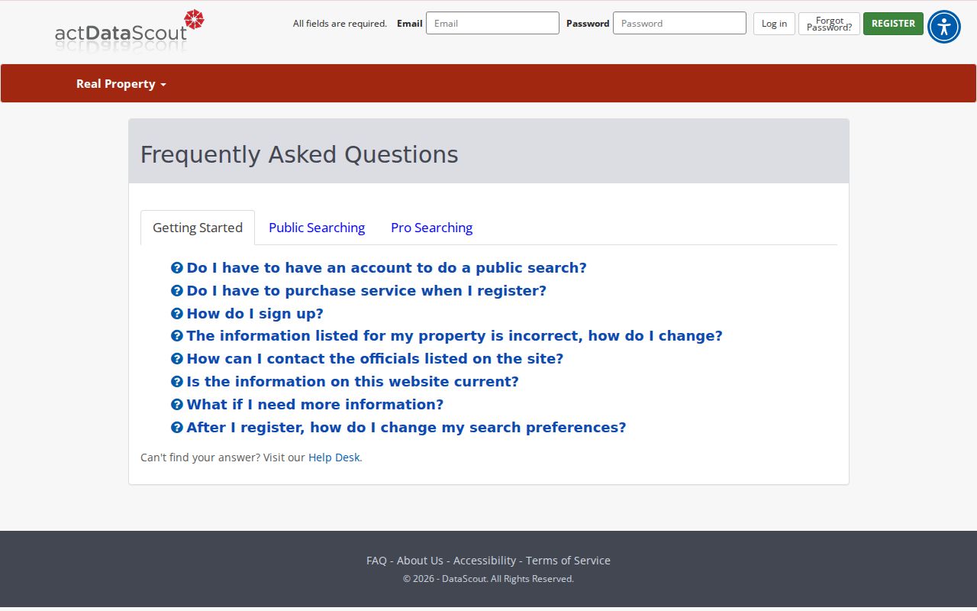The width and height of the screenshot is (977, 611).
Task: Focus the Email input field
Action: (x=492, y=23)
